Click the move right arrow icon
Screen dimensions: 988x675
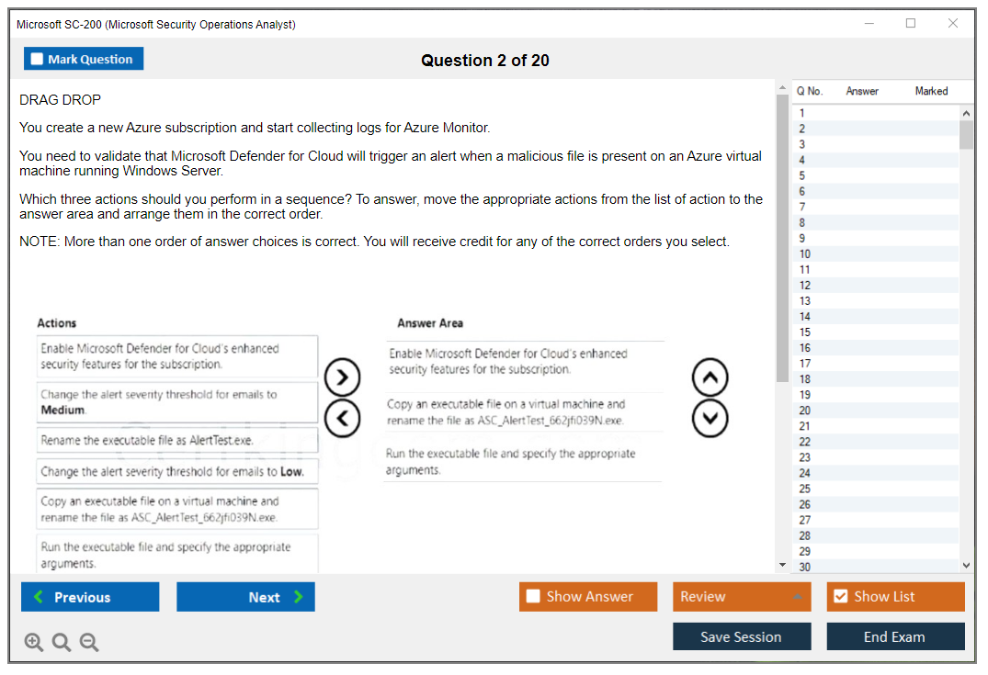342,377
